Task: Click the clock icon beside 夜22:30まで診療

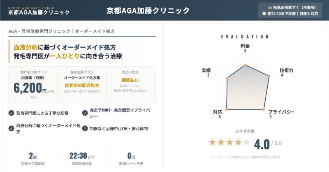Action: pos(264,14)
